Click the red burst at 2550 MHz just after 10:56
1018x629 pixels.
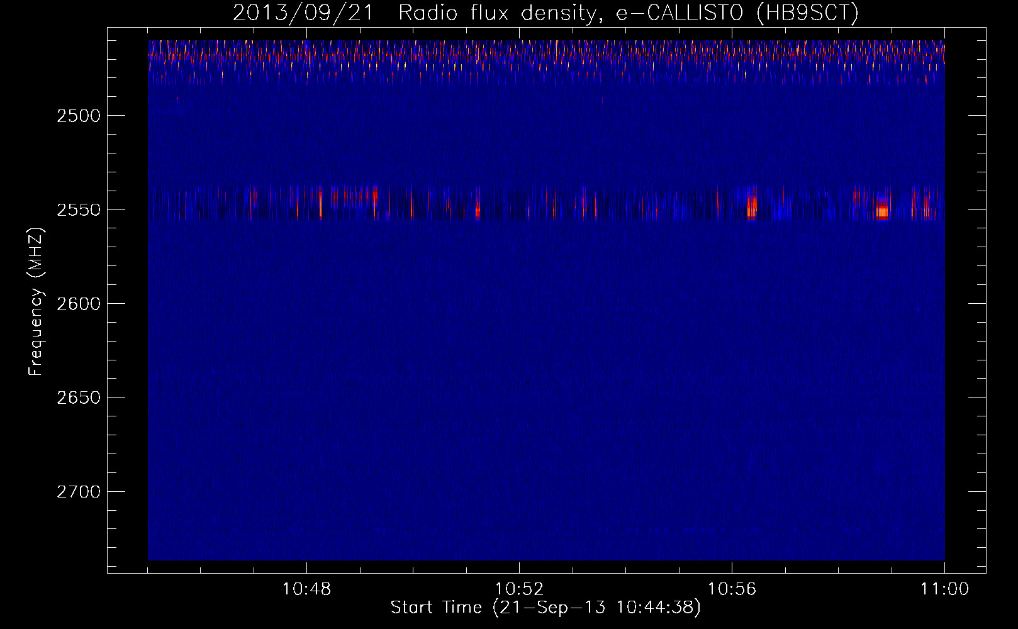click(x=751, y=204)
